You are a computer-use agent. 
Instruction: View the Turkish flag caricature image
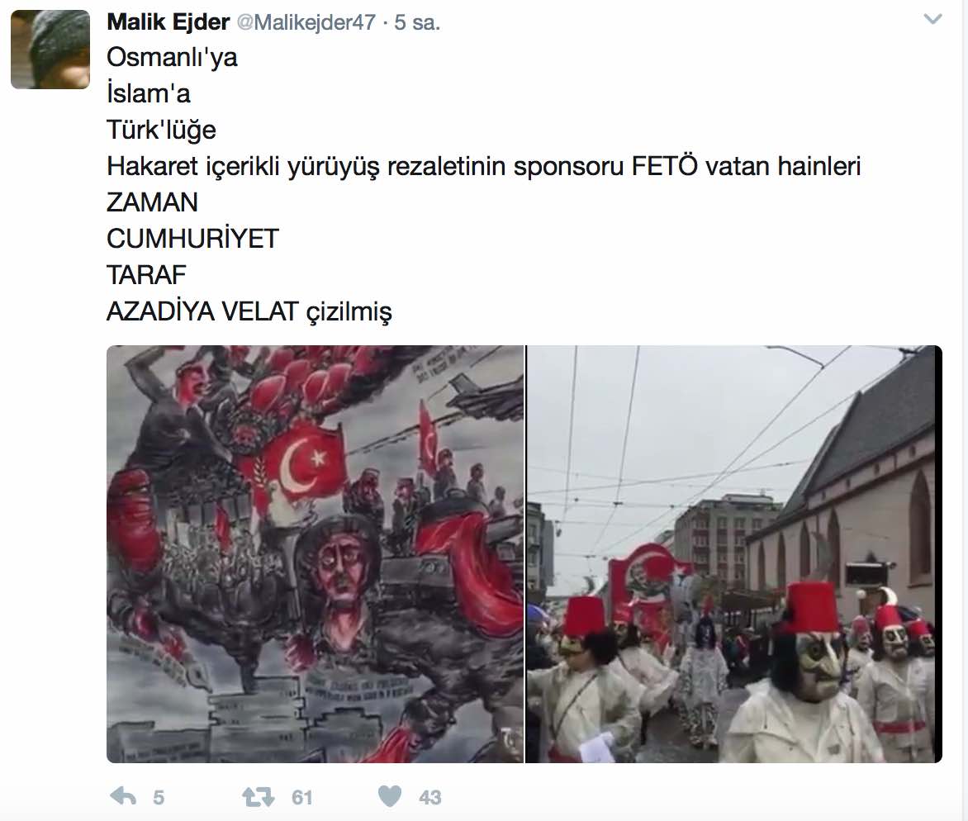(x=315, y=553)
